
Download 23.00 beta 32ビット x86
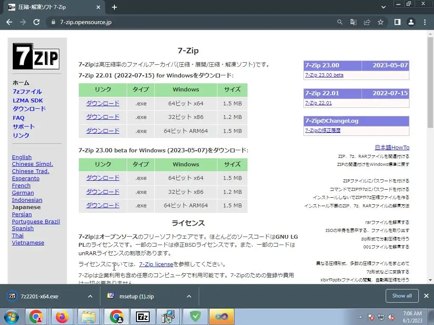click(x=103, y=192)
